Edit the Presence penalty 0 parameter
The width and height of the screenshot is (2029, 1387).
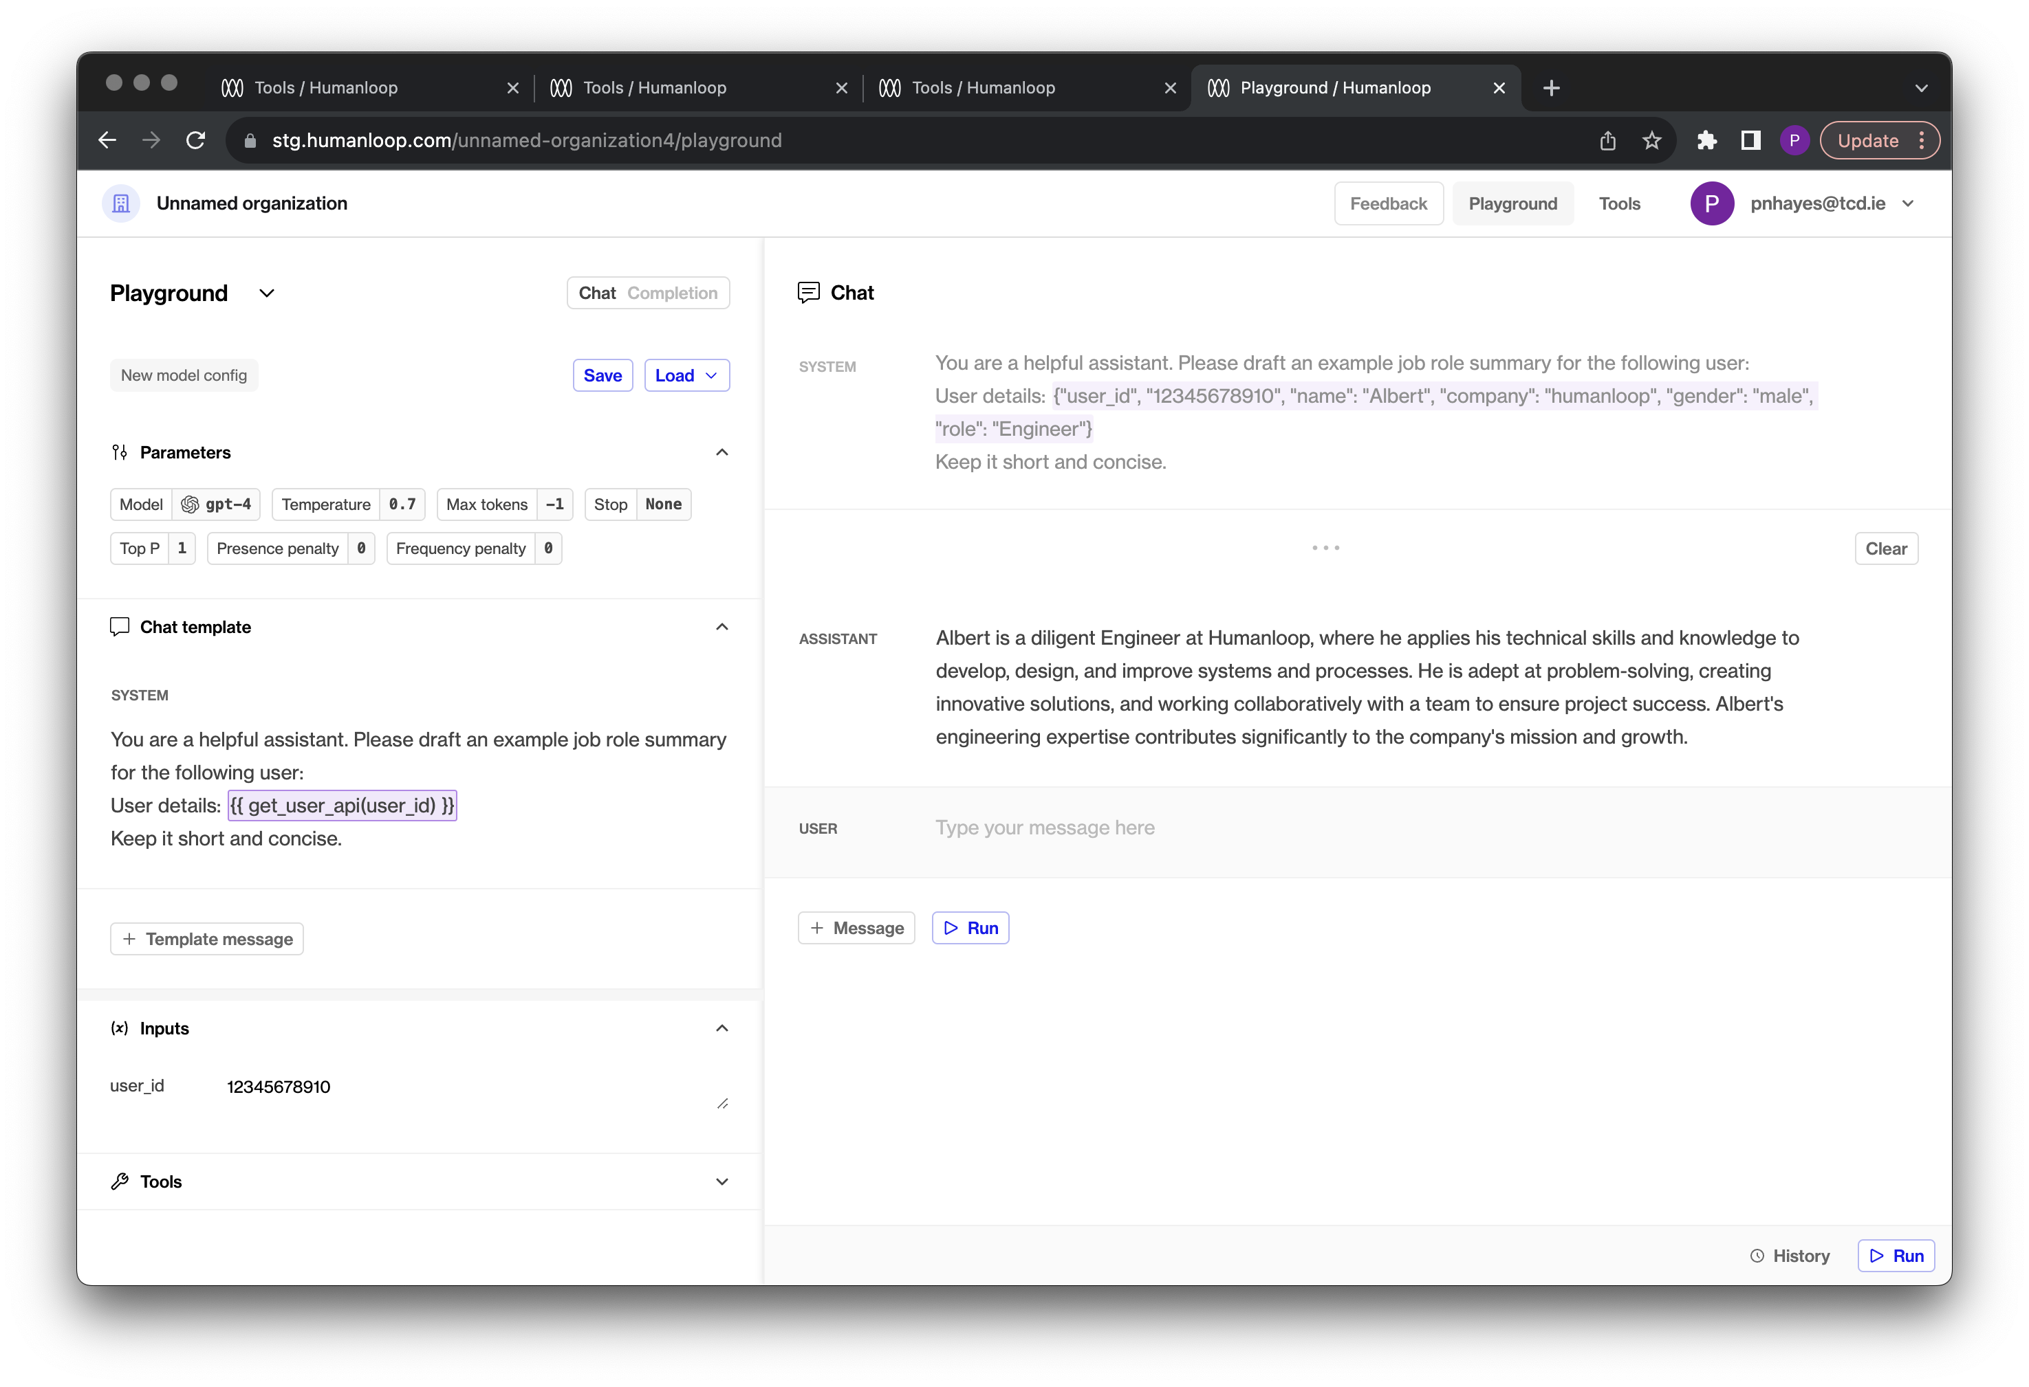click(x=291, y=548)
